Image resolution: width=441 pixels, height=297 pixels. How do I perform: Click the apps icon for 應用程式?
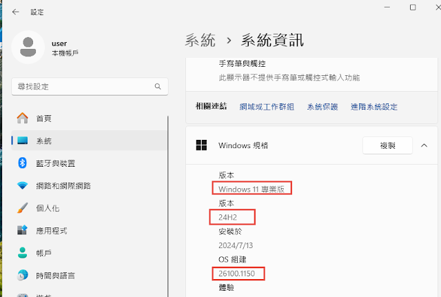point(22,230)
